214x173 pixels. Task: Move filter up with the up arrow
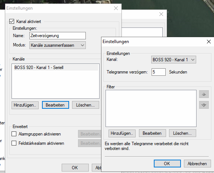[204, 94]
